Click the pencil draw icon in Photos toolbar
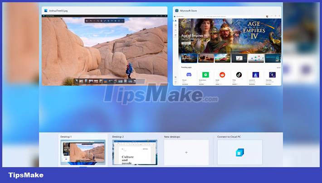Image resolution: width=322 pixels, height=183 pixels. 105,21
